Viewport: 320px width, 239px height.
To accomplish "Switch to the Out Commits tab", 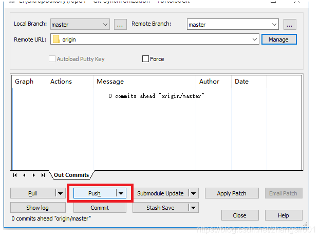I will click(71, 175).
